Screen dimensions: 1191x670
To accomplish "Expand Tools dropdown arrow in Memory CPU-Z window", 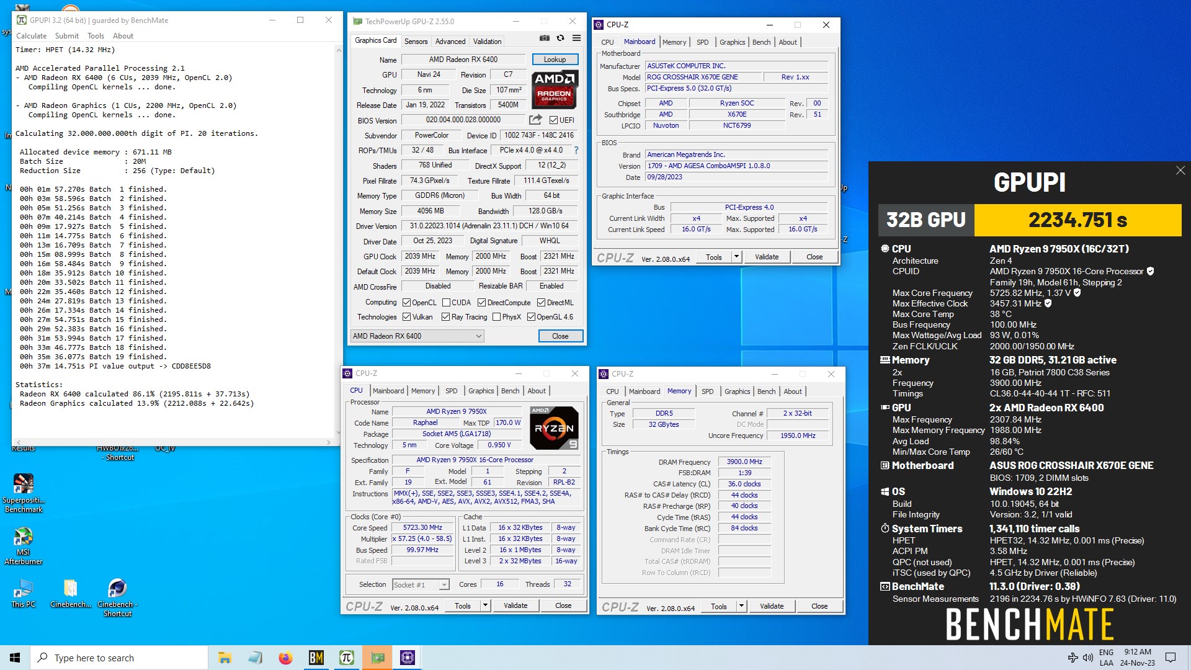I will tap(741, 607).
